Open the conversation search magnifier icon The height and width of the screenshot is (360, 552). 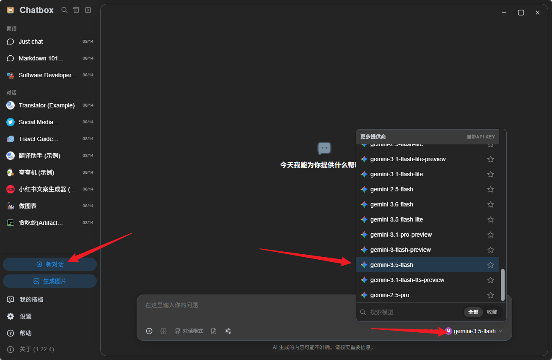[x=65, y=10]
